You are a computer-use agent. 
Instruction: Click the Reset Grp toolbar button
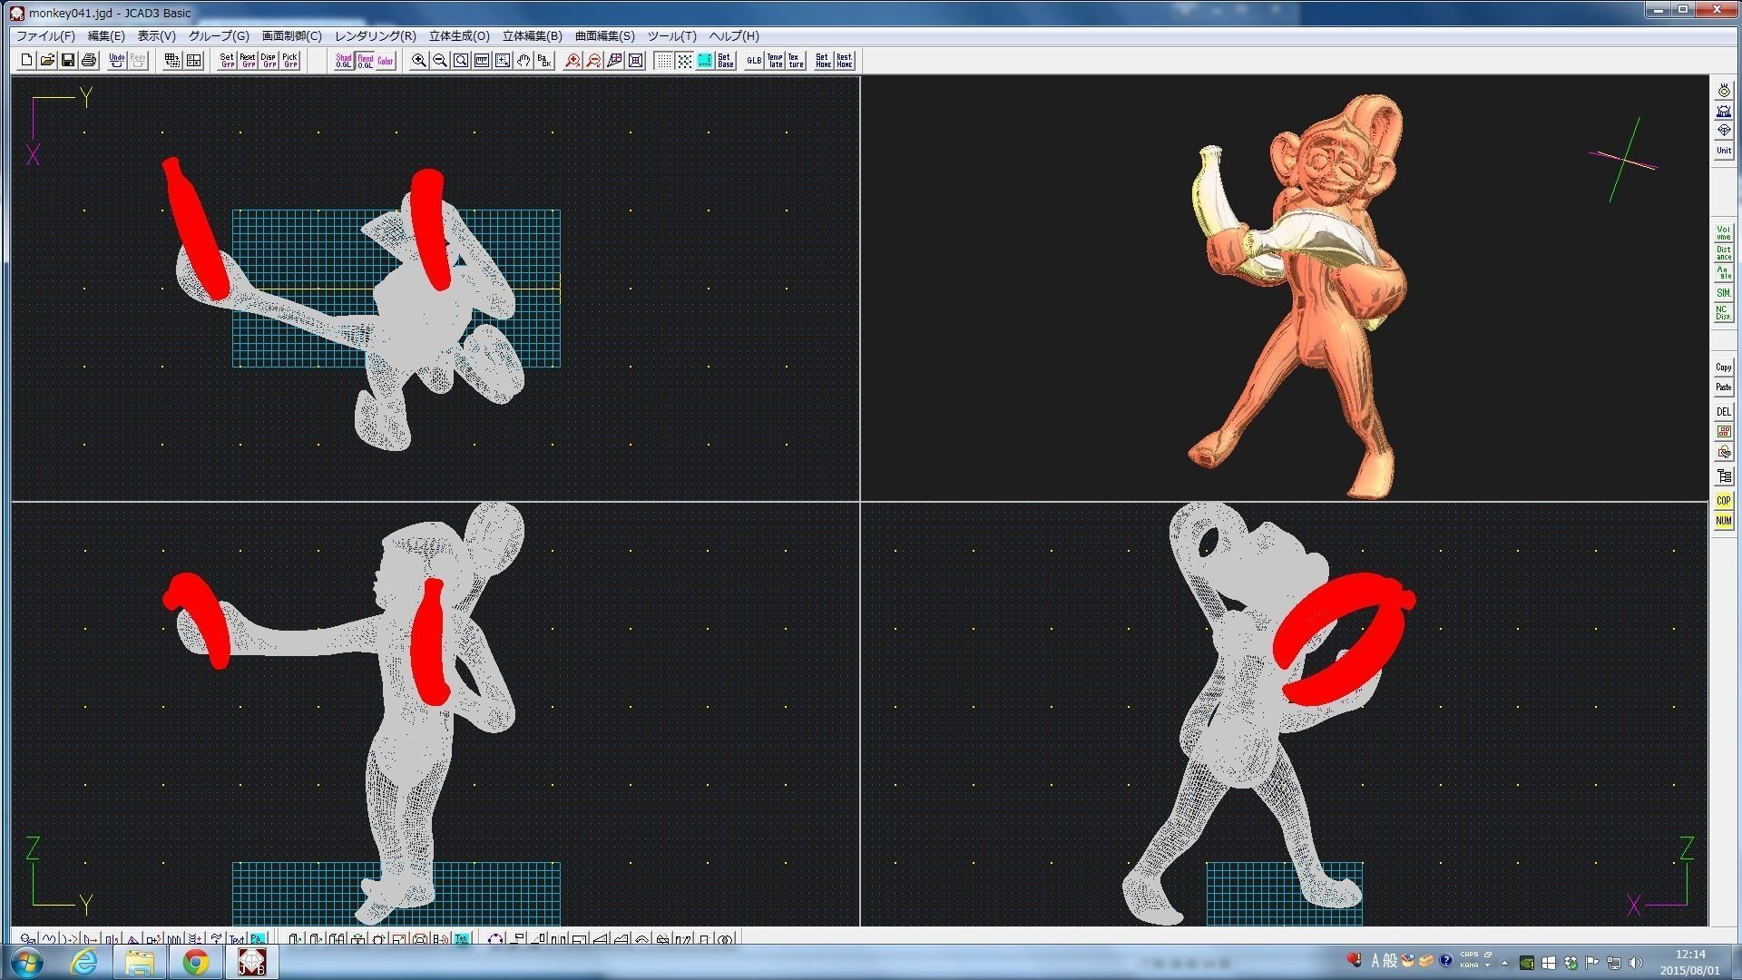click(248, 60)
